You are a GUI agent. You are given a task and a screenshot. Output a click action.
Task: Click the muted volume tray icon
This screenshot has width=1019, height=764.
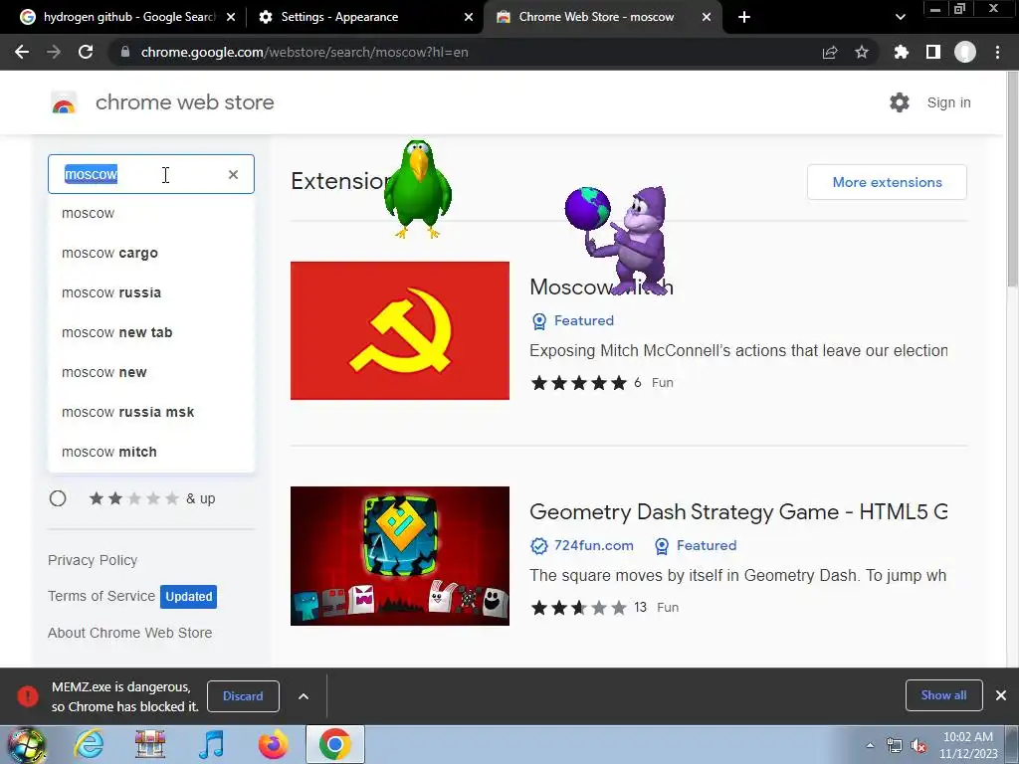click(x=918, y=746)
